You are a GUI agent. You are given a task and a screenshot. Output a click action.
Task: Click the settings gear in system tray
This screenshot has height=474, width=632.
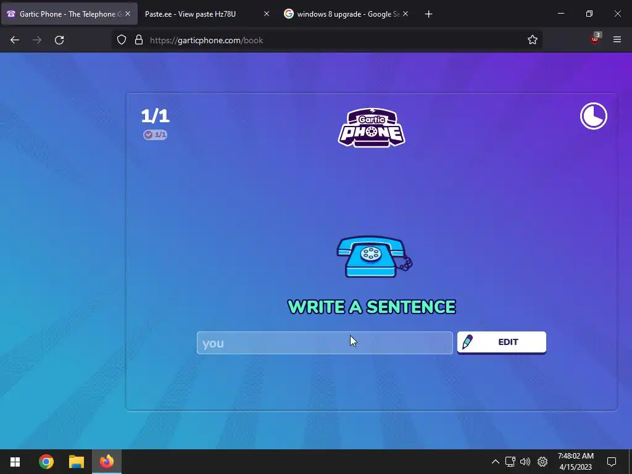point(543,462)
